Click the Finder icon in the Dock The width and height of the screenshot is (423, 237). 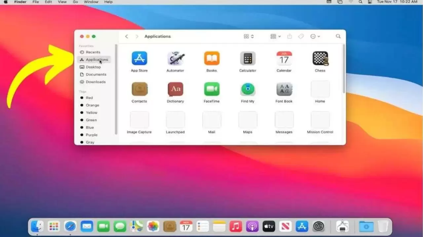37,226
